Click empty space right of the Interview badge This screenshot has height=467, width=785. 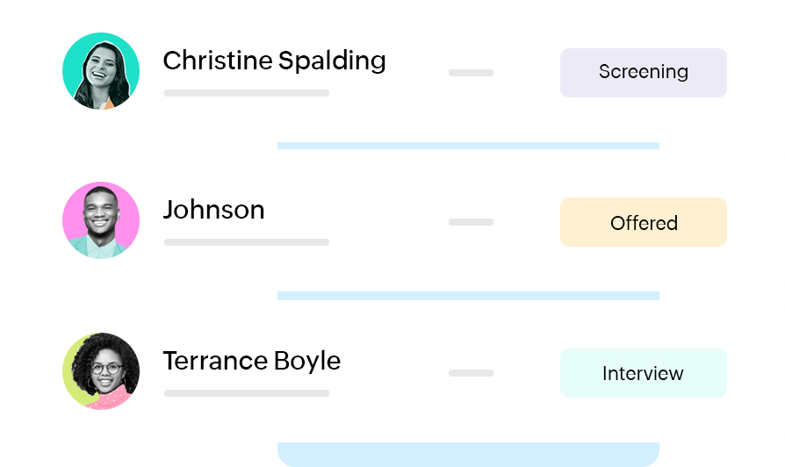point(755,373)
